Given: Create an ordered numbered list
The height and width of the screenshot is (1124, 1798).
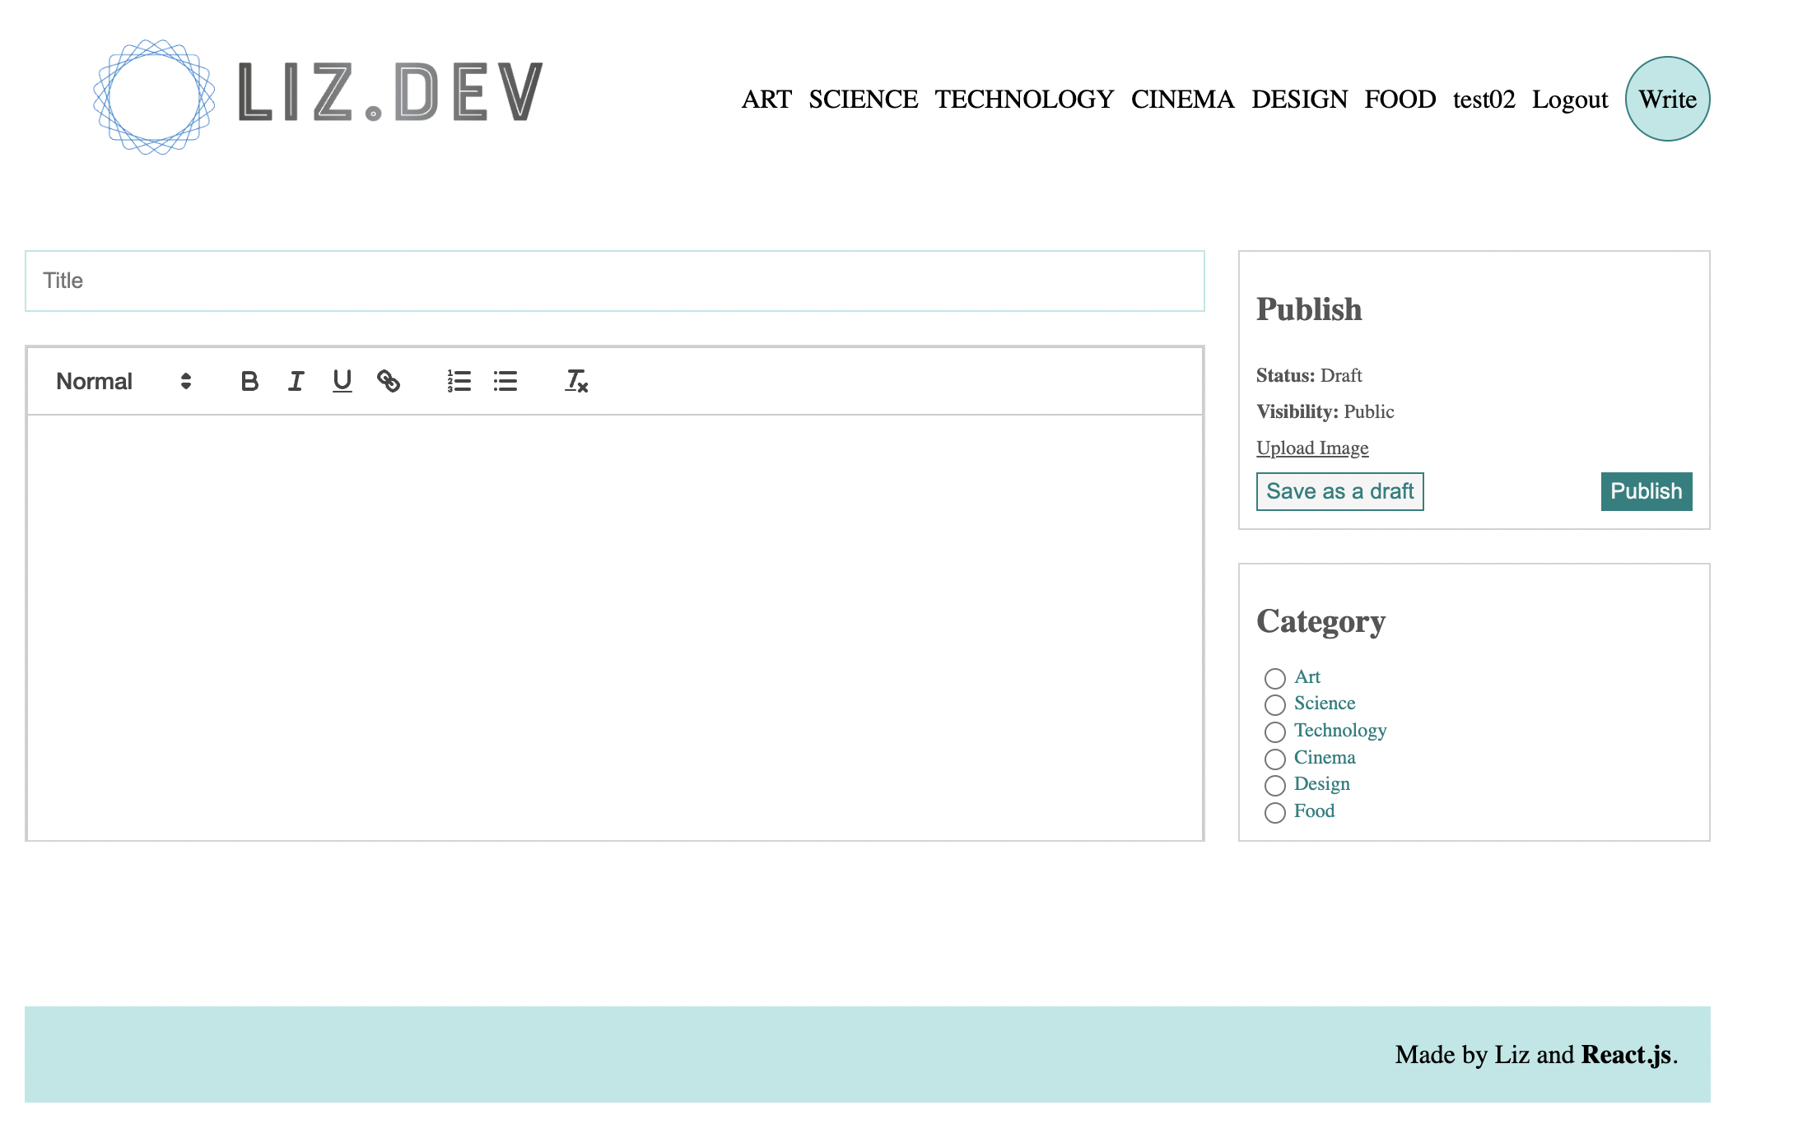Looking at the screenshot, I should tap(459, 381).
